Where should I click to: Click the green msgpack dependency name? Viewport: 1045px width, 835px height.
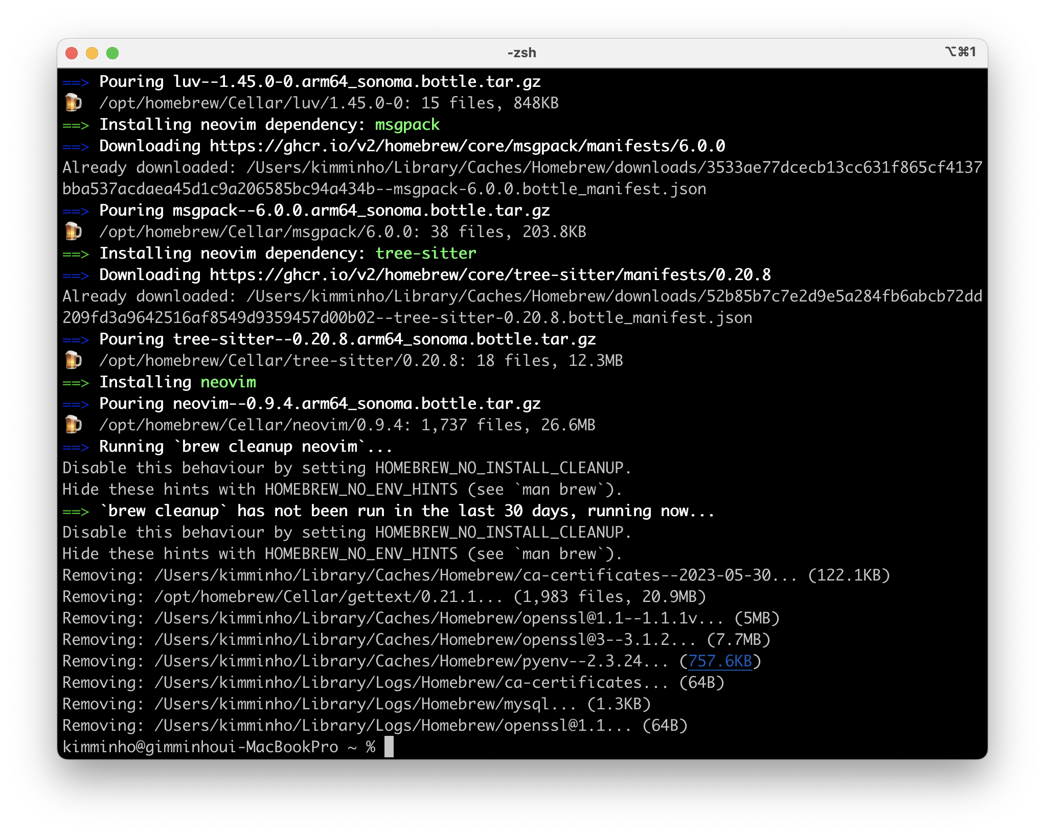coord(407,125)
